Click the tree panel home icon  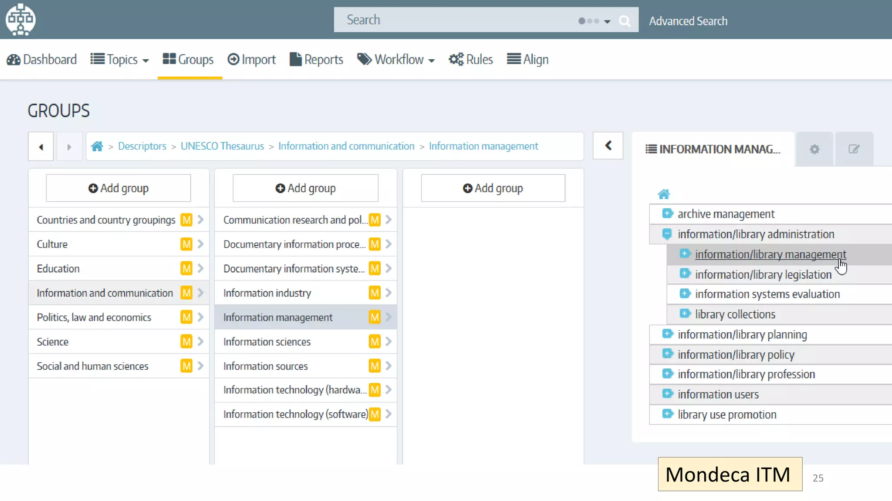point(663,194)
